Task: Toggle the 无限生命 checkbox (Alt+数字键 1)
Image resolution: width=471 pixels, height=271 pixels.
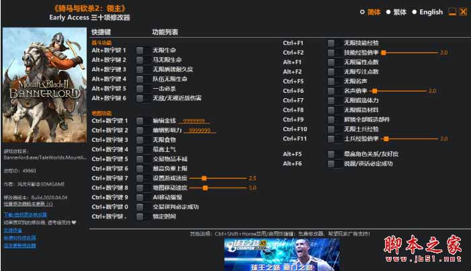Action: pyautogui.click(x=140, y=50)
